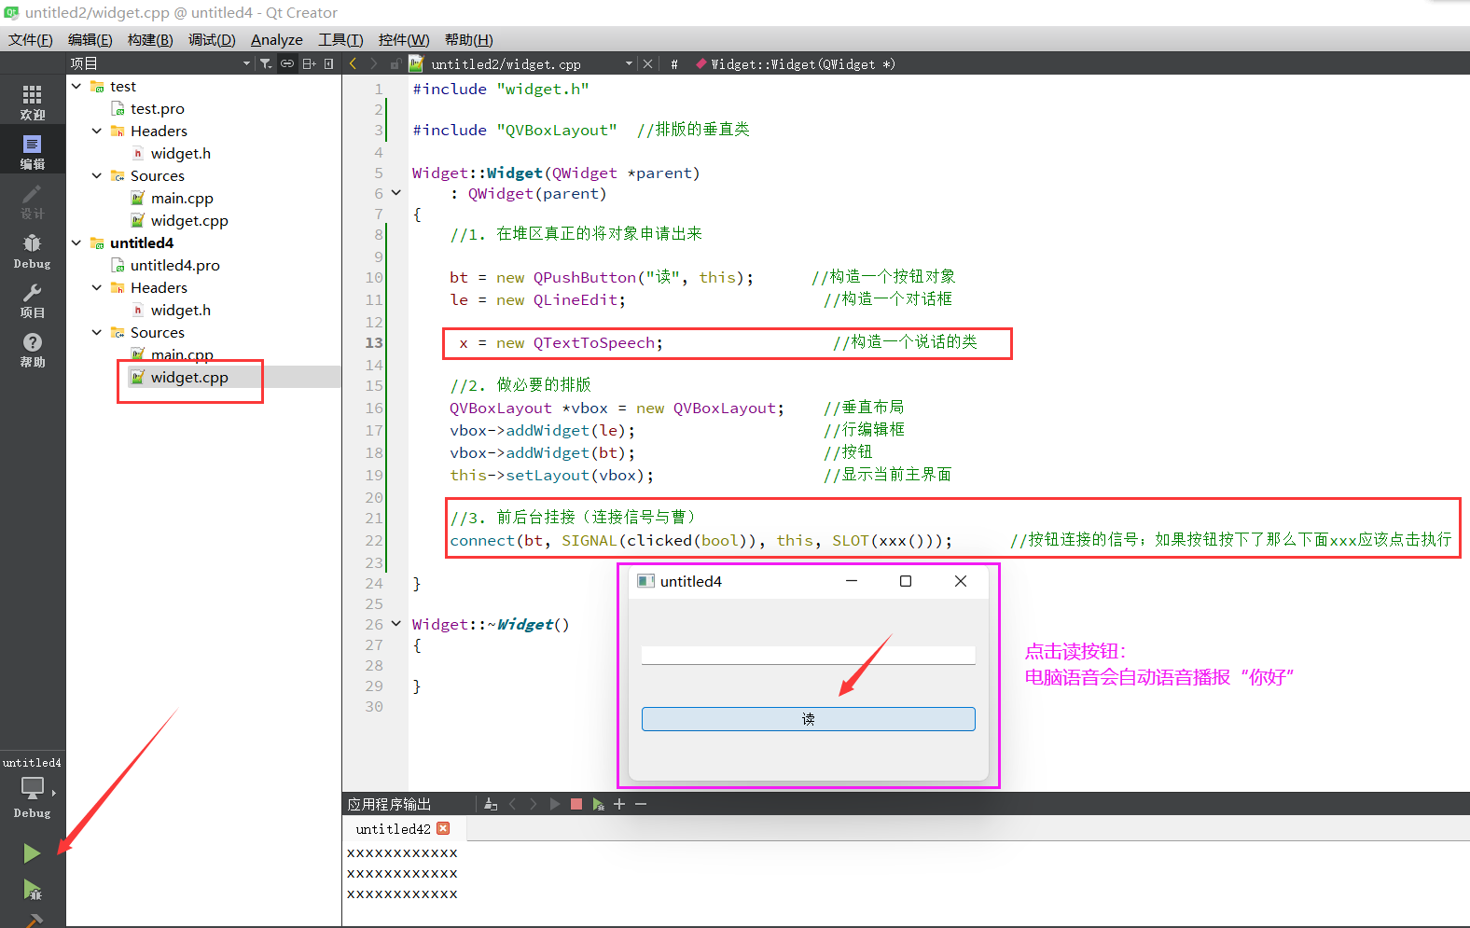
Task: Click the 应用程序输出 pane title
Action: 389,804
